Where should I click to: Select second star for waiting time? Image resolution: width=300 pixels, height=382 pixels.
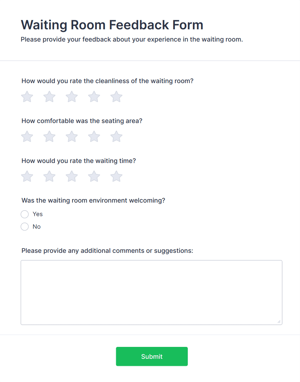(x=49, y=177)
